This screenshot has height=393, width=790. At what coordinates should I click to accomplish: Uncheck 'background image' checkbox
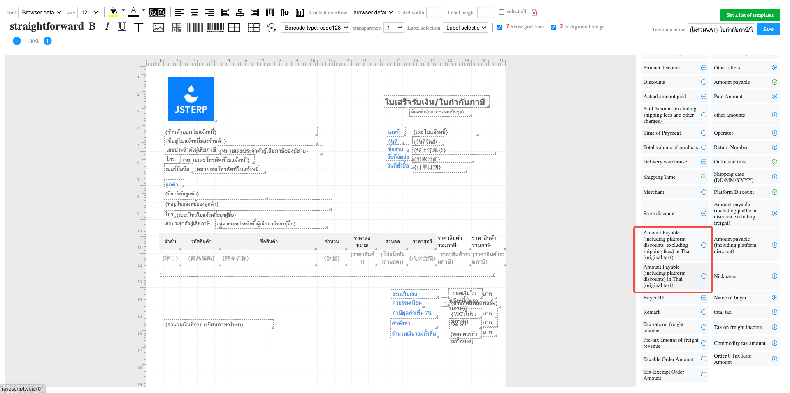pyautogui.click(x=553, y=27)
